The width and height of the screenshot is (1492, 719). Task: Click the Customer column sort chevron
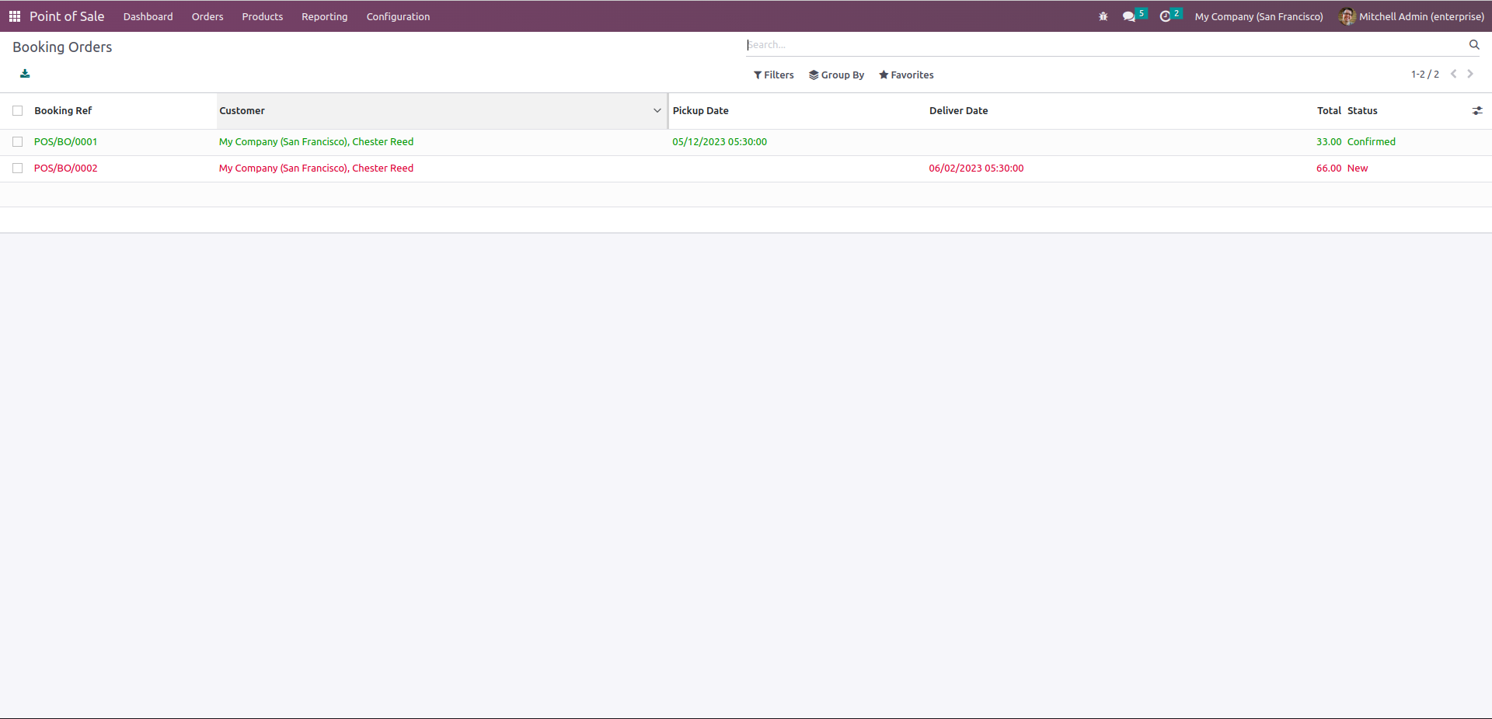[657, 111]
